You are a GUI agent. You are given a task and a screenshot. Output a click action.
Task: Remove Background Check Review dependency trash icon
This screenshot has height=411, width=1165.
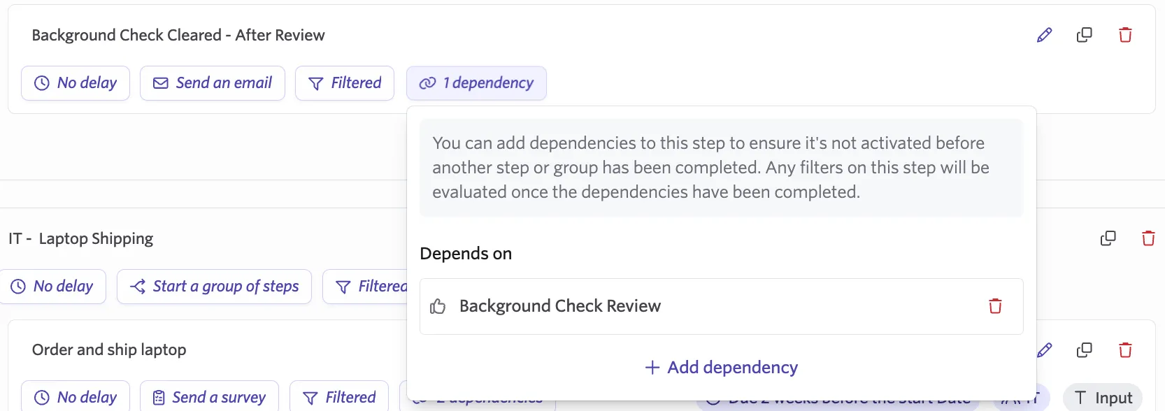tap(995, 306)
